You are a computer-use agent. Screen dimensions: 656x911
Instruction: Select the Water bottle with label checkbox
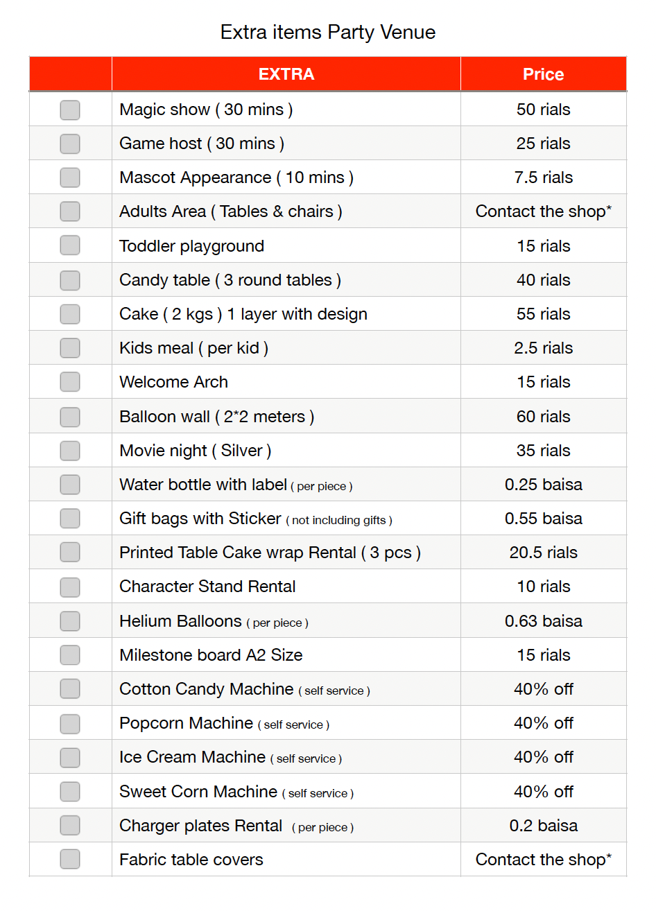coord(70,485)
